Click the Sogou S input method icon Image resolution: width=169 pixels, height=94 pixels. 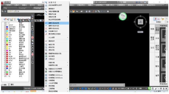149,88
